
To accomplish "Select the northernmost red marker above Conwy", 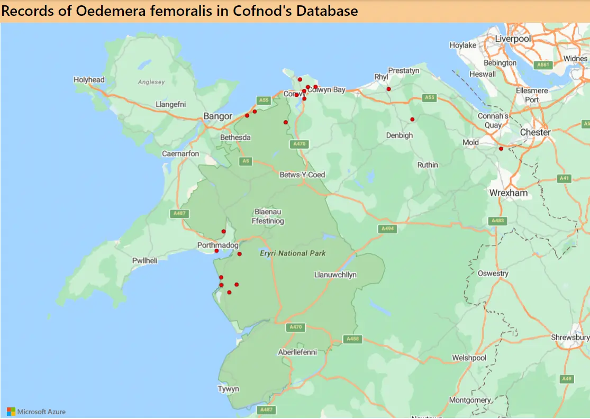I will [x=299, y=79].
